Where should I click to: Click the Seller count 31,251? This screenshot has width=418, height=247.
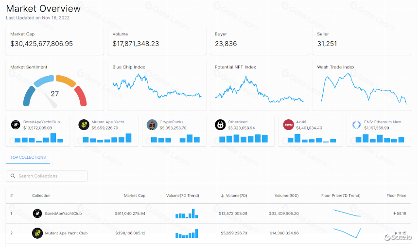click(327, 44)
